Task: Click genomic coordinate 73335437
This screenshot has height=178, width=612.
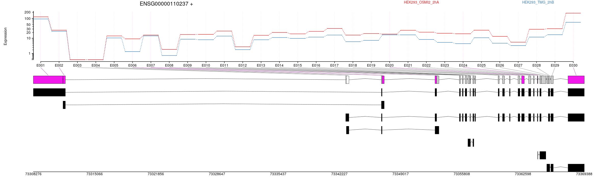Action: (x=278, y=174)
